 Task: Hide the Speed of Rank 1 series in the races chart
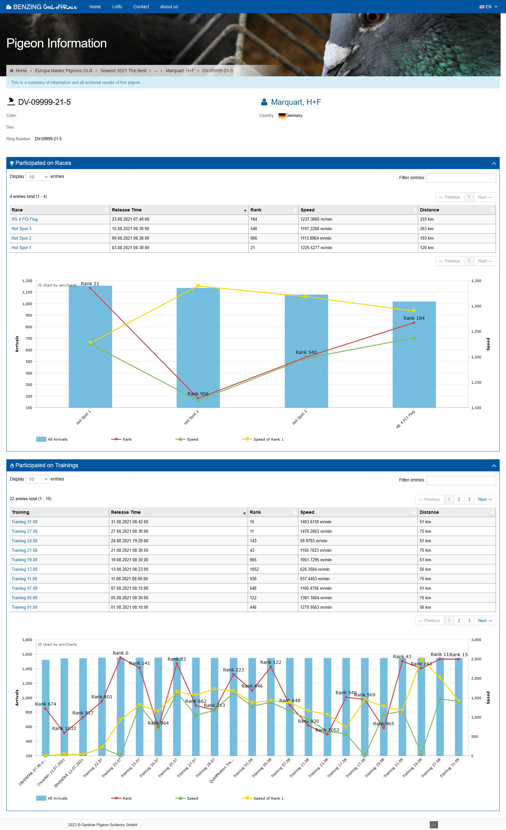click(x=247, y=439)
